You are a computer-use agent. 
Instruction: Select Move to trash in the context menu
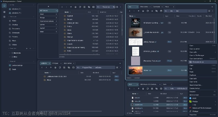(202, 95)
